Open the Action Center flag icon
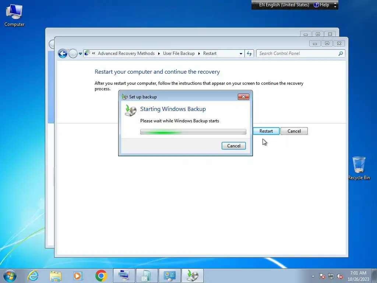The image size is (377, 283). pos(322,276)
